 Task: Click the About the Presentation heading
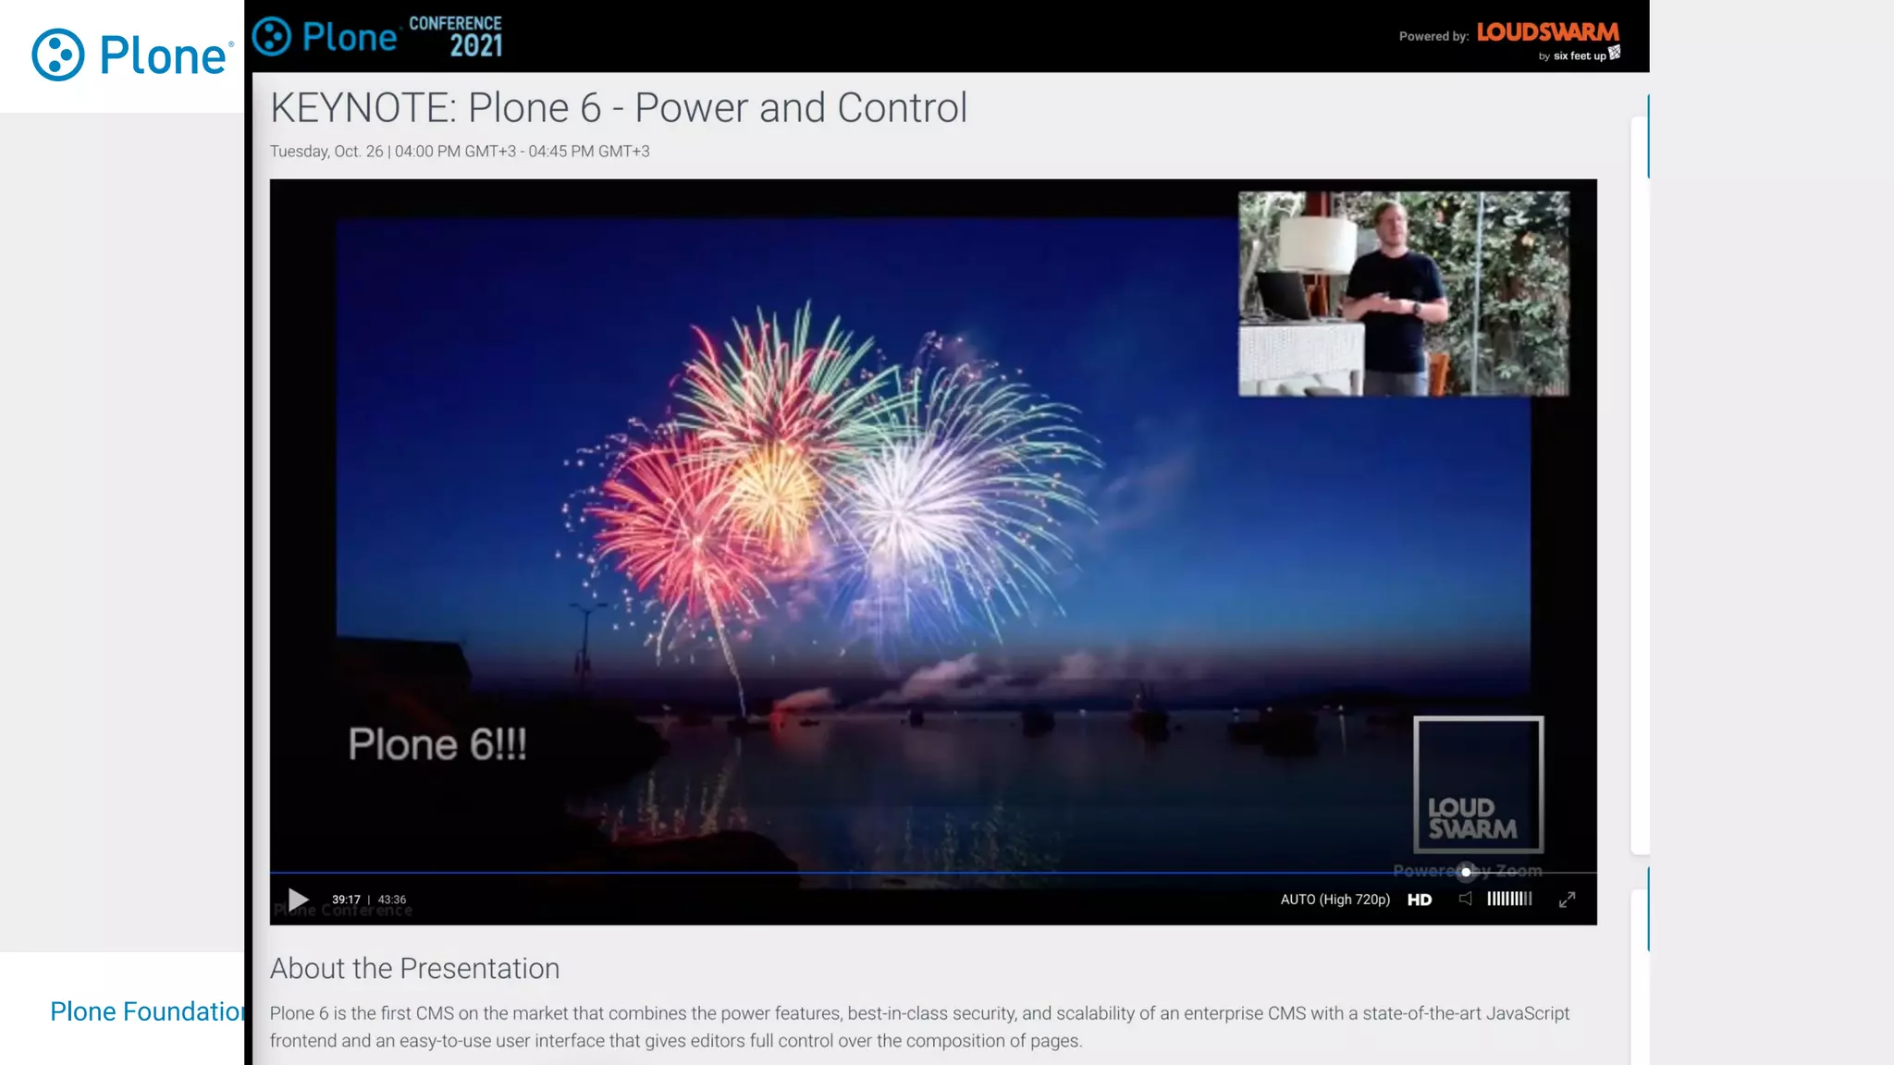[x=414, y=968]
